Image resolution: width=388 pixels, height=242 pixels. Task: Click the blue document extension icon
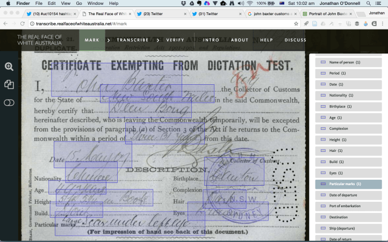tap(314, 24)
